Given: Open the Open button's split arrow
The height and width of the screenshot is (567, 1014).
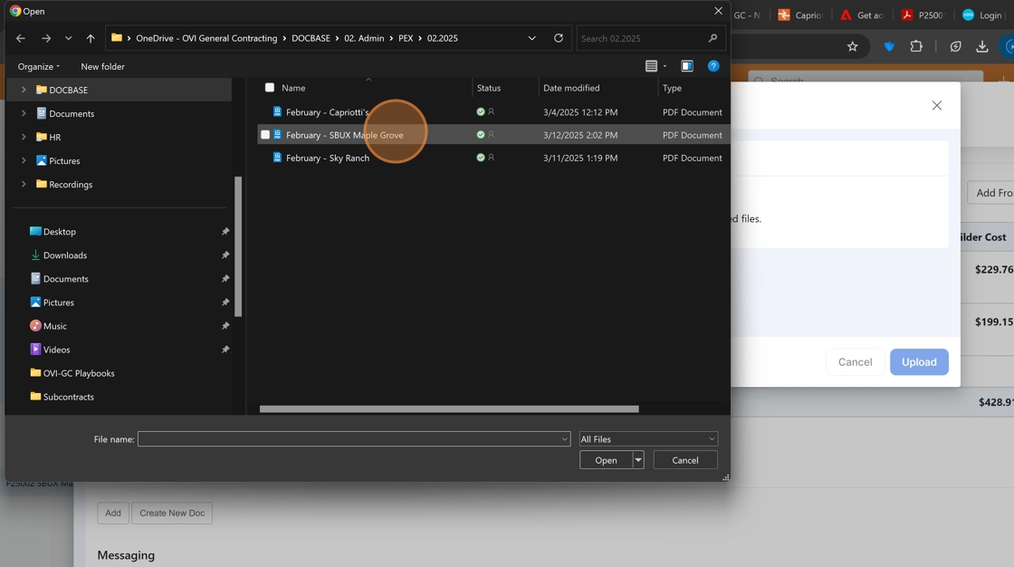Looking at the screenshot, I should (x=638, y=460).
